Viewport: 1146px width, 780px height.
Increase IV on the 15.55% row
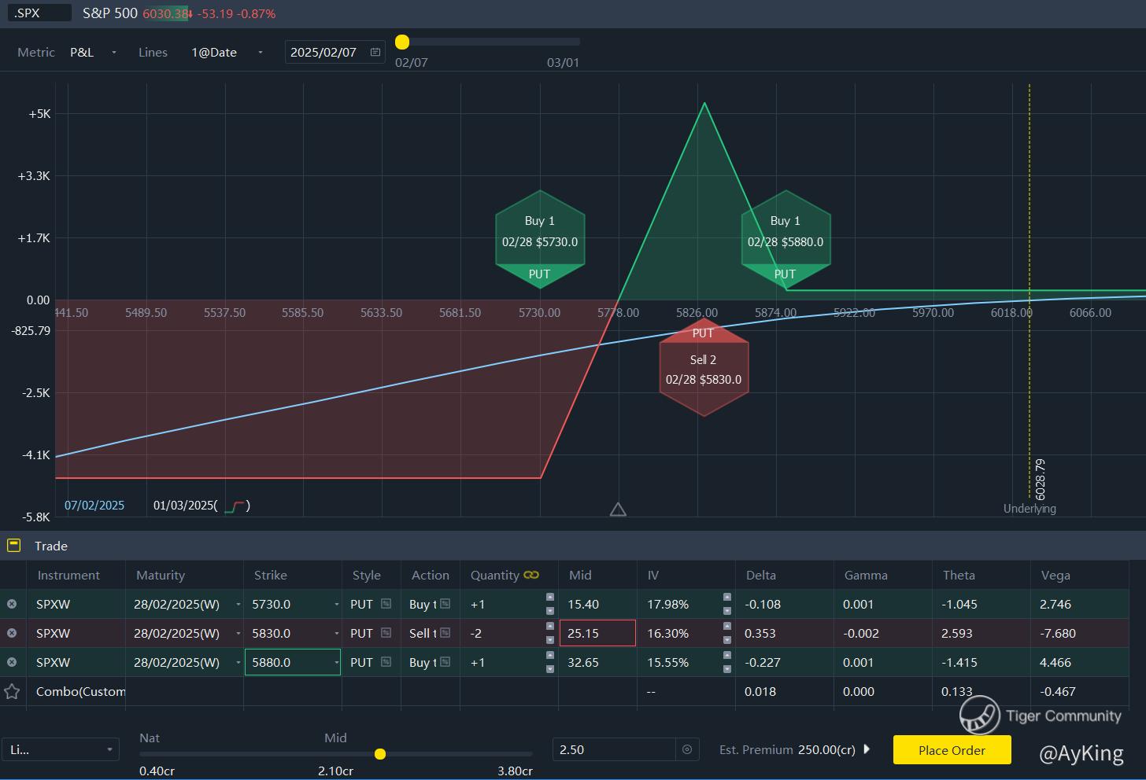click(726, 656)
